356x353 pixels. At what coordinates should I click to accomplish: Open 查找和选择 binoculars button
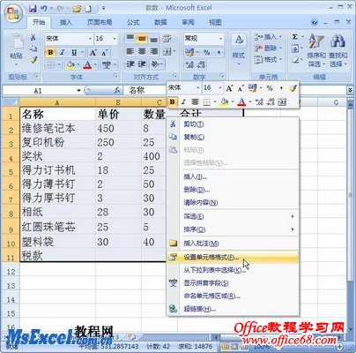(x=337, y=50)
